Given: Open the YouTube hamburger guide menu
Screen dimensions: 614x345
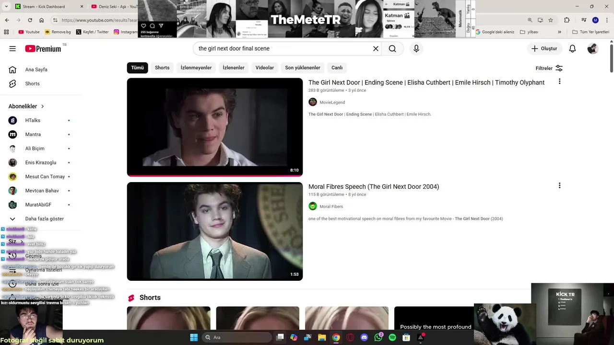Looking at the screenshot, I should point(12,48).
